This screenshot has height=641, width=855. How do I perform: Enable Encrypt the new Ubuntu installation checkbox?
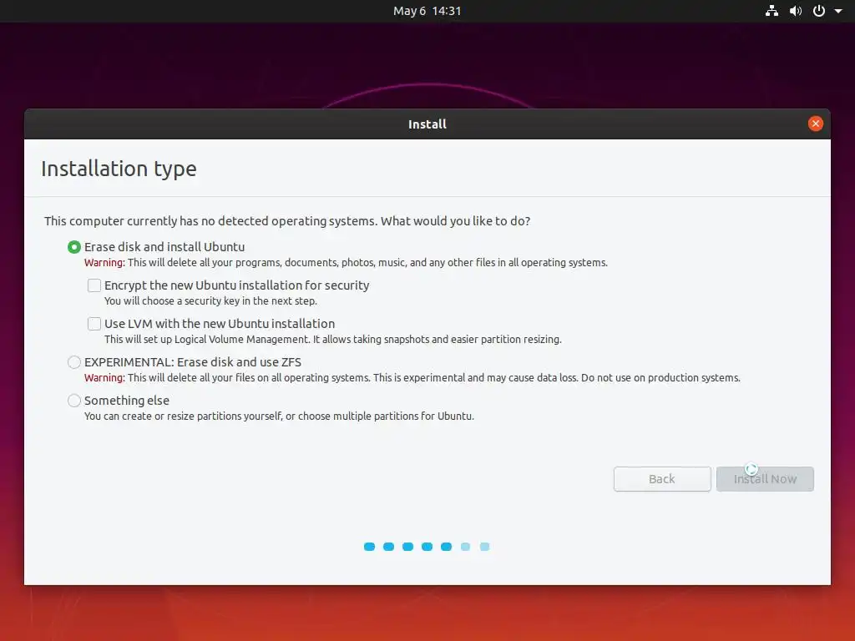[x=94, y=285]
